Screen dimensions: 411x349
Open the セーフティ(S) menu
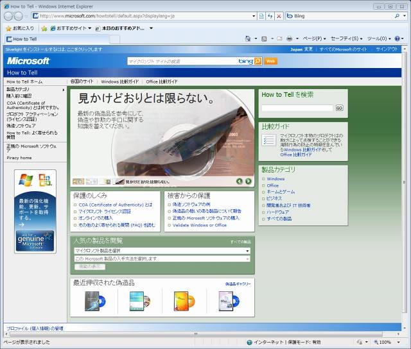[x=347, y=38]
